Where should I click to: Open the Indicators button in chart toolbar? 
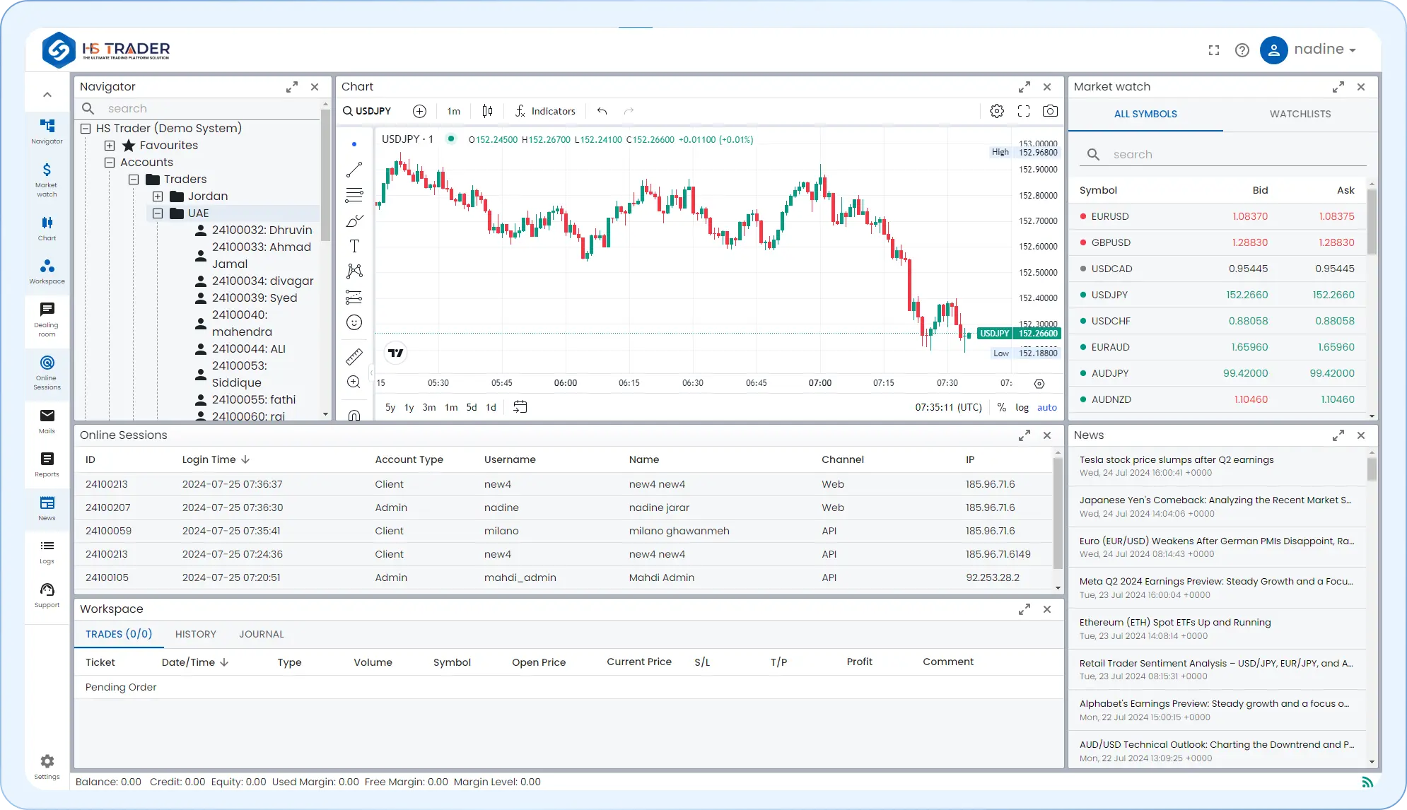(x=545, y=111)
